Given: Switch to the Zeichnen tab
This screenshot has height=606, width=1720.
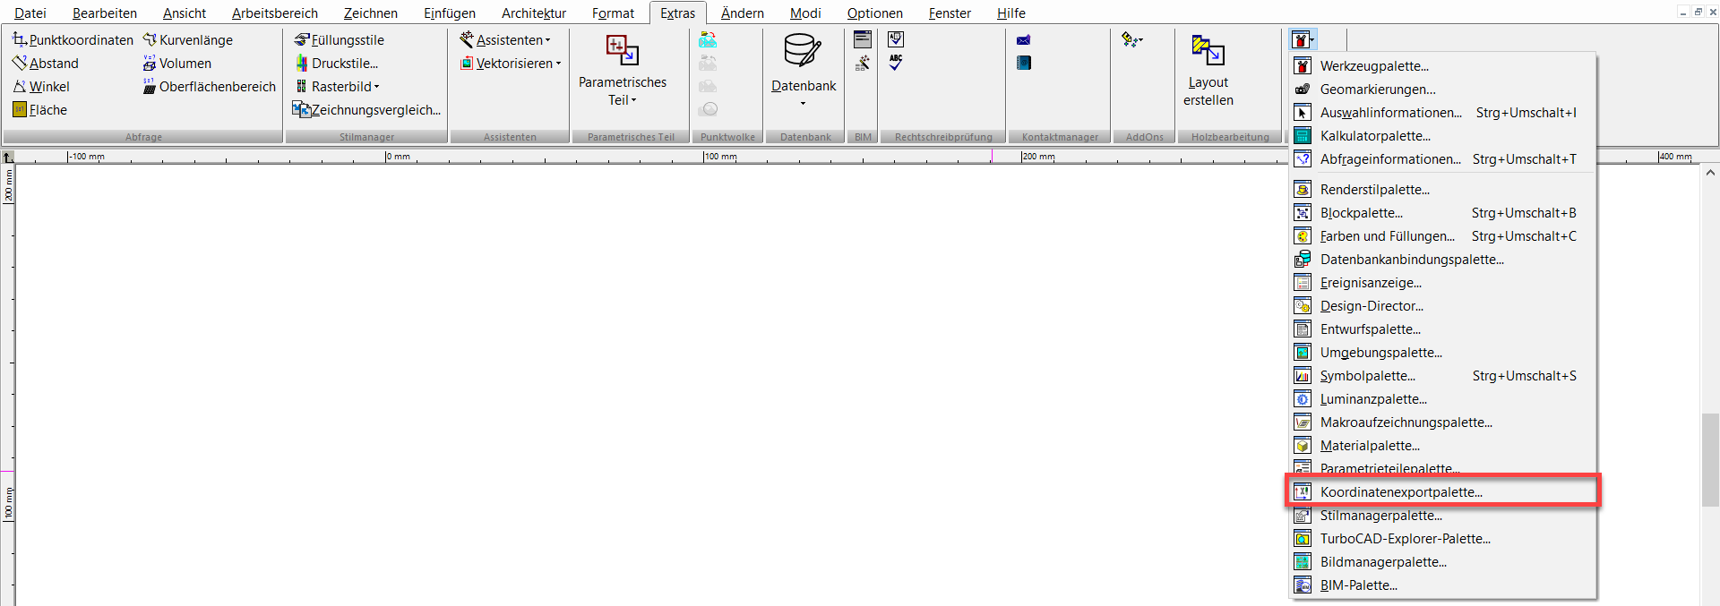Looking at the screenshot, I should (x=371, y=13).
